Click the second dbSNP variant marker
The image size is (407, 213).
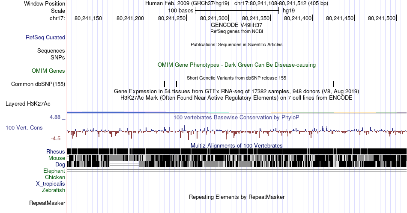[177, 84]
